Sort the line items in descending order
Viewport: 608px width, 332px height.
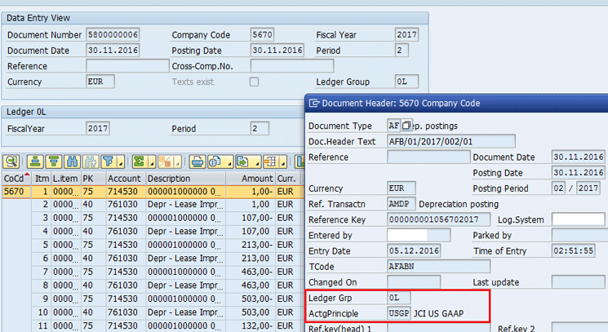pos(53,161)
